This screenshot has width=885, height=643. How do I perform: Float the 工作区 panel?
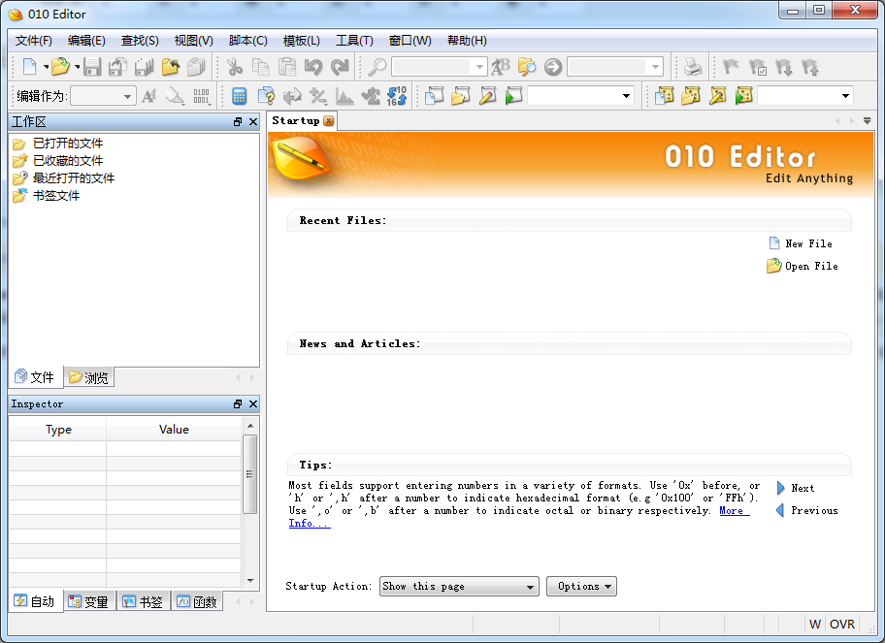(x=238, y=122)
